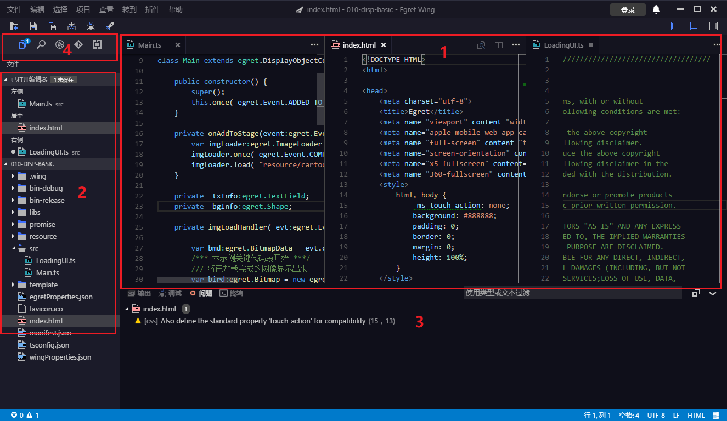
Task: Open the extensions brackets sidebar view
Action: point(97,45)
